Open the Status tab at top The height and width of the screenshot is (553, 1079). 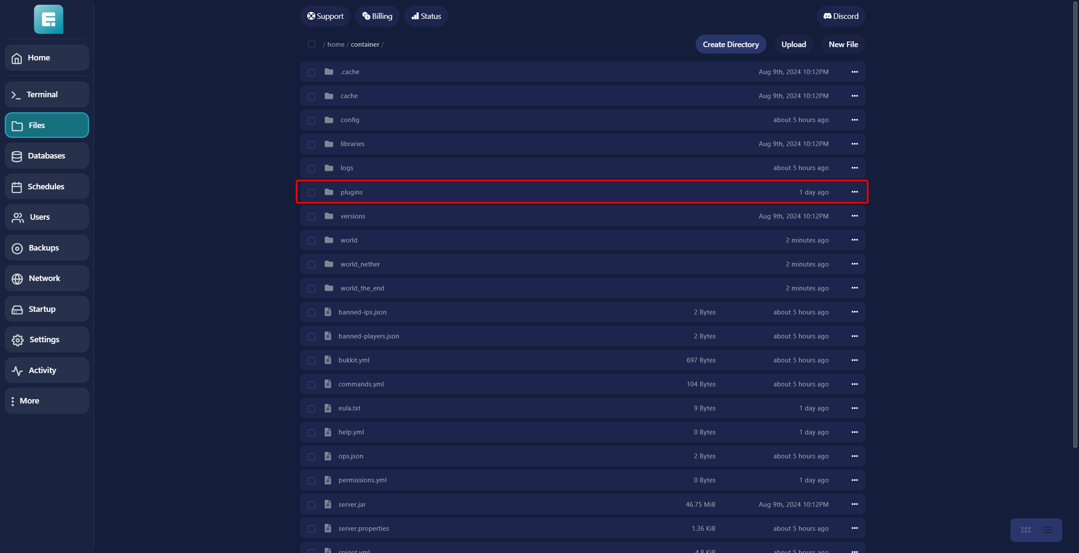pyautogui.click(x=426, y=16)
